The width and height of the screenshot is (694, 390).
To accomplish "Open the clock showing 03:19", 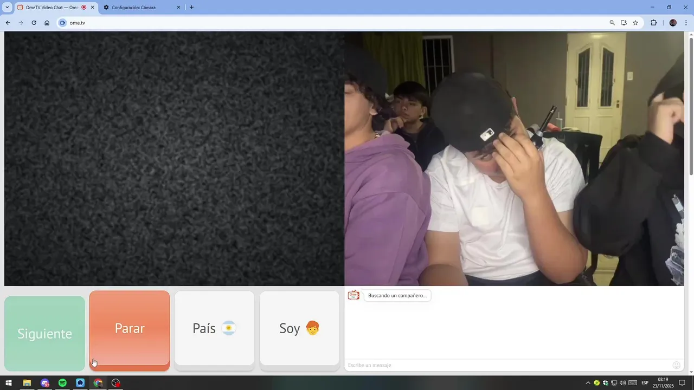I will [663, 383].
